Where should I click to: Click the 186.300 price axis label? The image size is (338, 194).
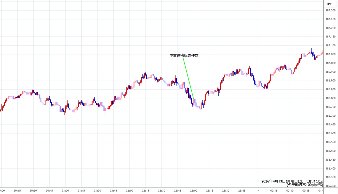330,186
